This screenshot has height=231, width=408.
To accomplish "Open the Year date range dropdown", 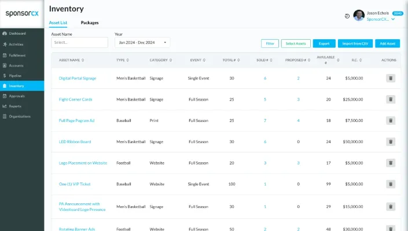I will pyautogui.click(x=142, y=43).
